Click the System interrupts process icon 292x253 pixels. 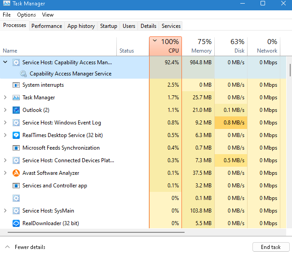point(16,85)
